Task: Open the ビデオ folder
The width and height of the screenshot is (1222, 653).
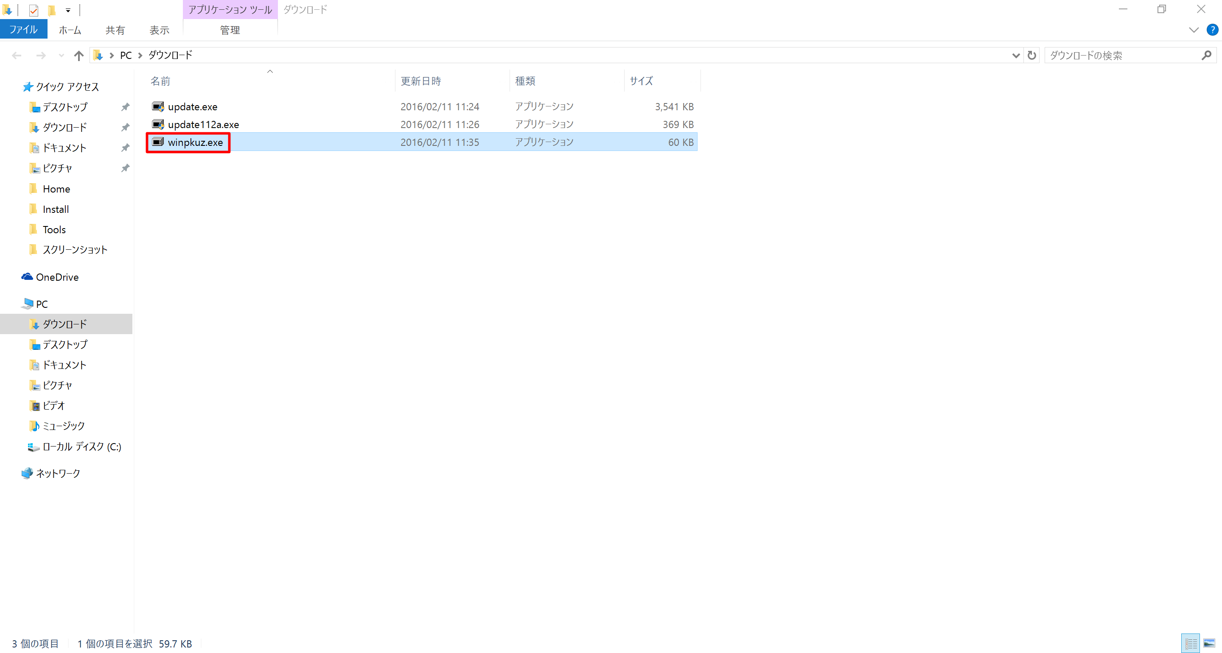Action: click(53, 405)
